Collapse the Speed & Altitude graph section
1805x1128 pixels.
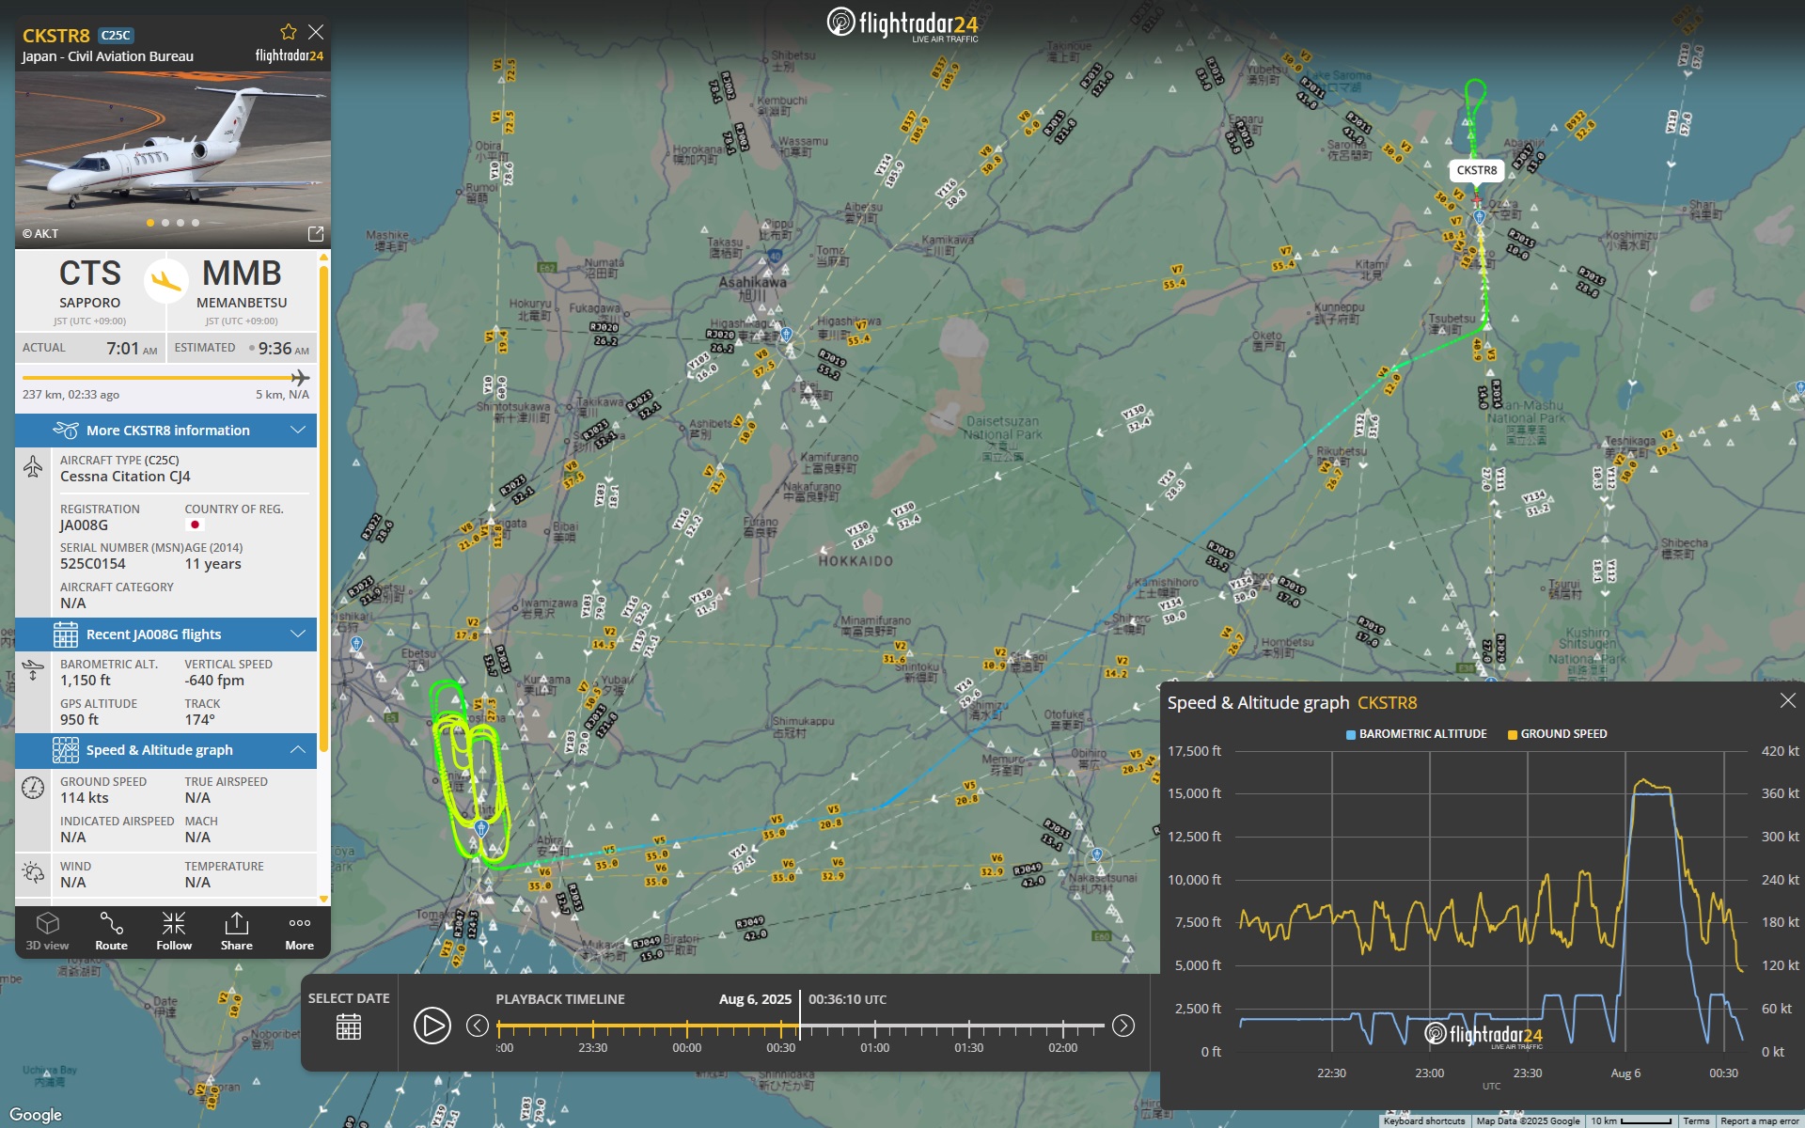tap(165, 750)
